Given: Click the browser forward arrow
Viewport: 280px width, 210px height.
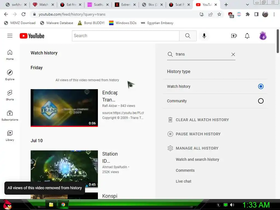Looking at the screenshot, I should (x=15, y=14).
